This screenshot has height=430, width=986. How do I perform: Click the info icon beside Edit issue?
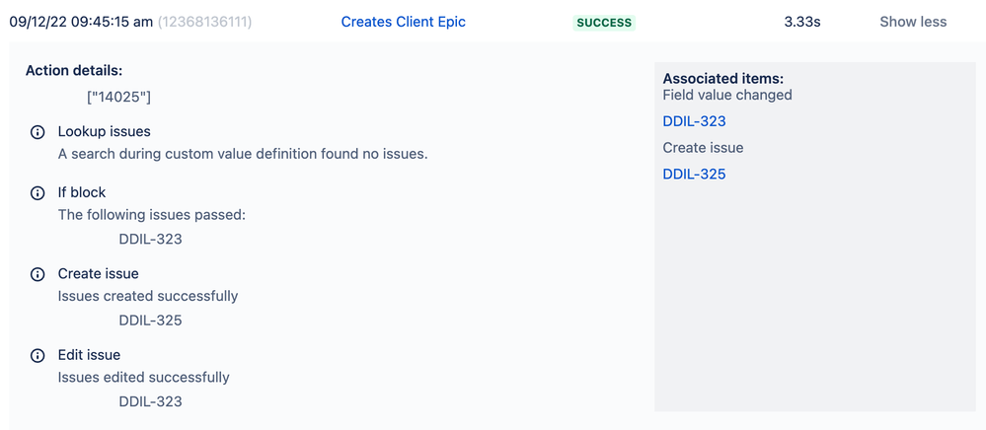click(x=38, y=355)
